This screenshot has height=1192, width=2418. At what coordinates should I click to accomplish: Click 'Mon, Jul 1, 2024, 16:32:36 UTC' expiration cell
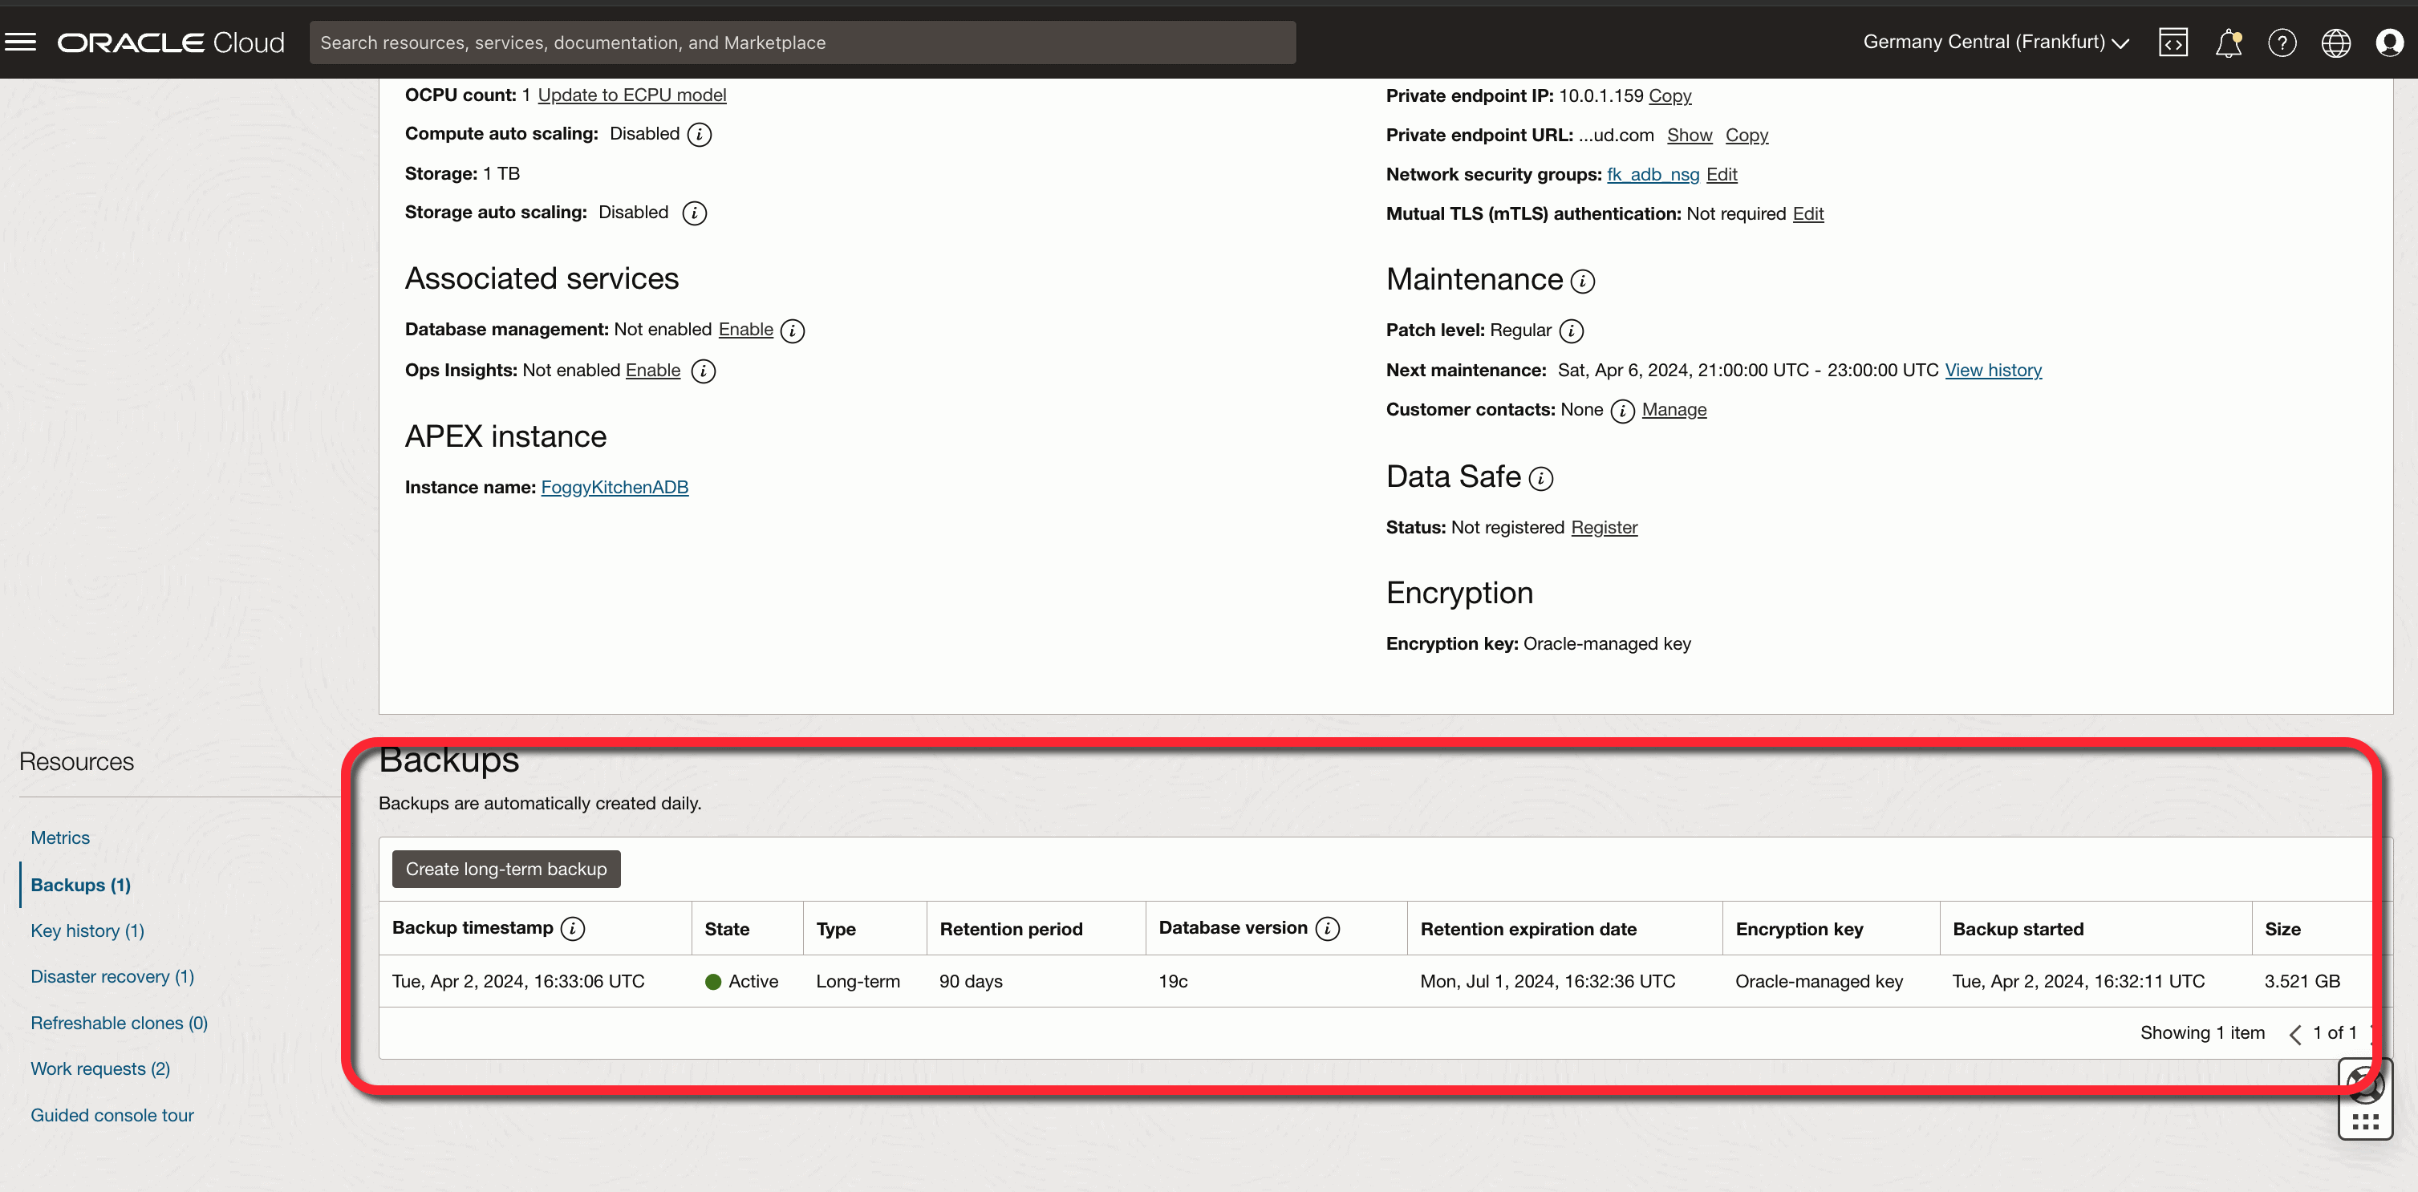1547,981
